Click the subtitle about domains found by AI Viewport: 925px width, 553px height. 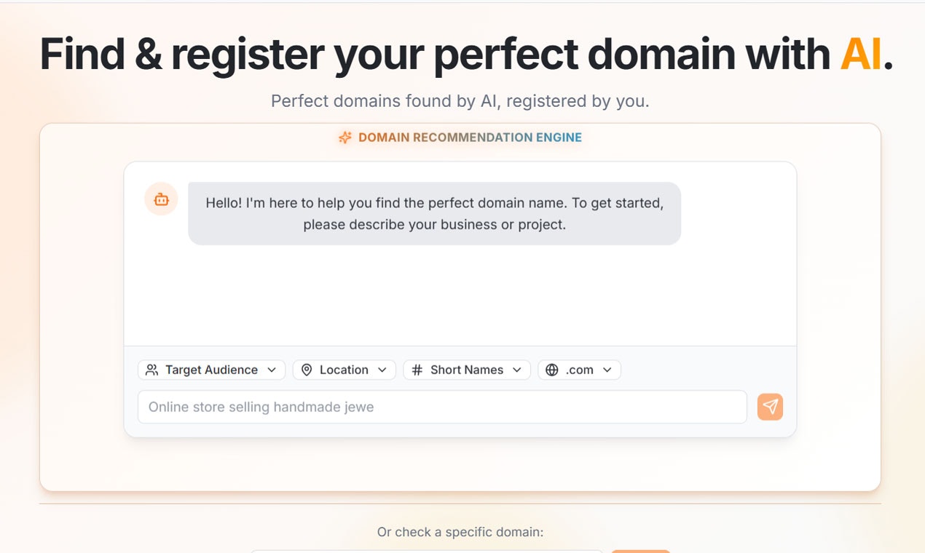(460, 101)
